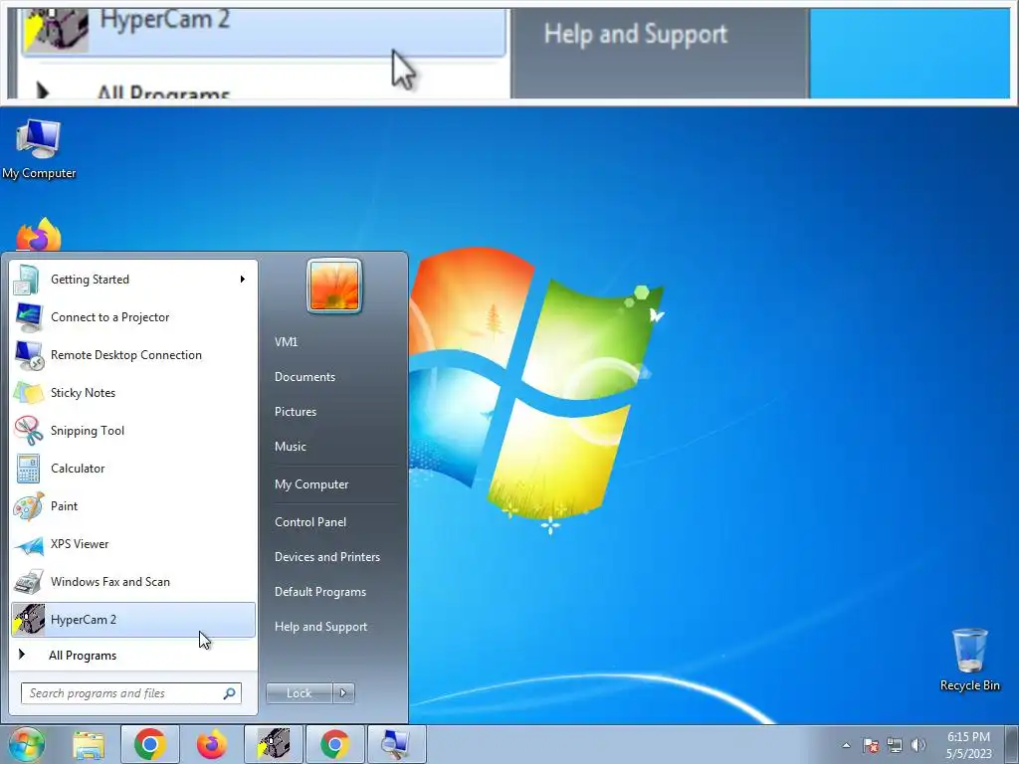Image resolution: width=1019 pixels, height=764 pixels.
Task: Launch Remote Desktop Connection
Action: [133, 355]
